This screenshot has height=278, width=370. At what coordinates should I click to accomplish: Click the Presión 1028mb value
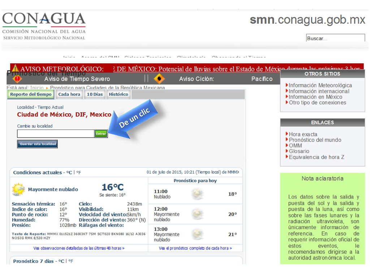(68, 225)
